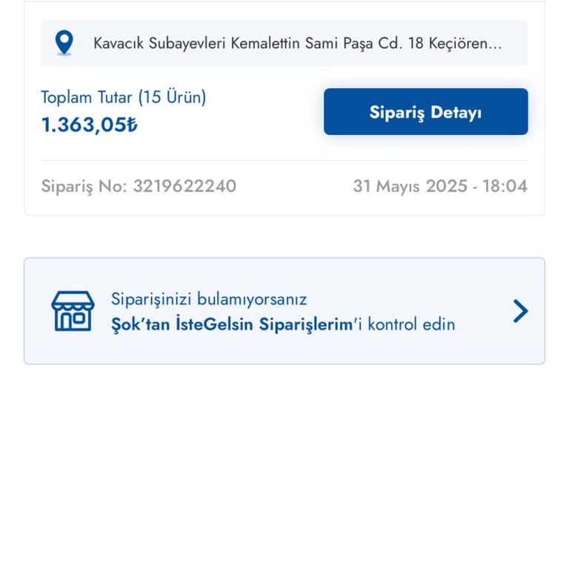
Task: Click the Sipariş No label
Action: (x=84, y=186)
